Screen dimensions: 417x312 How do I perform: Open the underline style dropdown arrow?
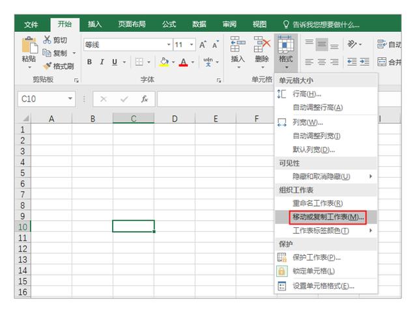coord(124,62)
